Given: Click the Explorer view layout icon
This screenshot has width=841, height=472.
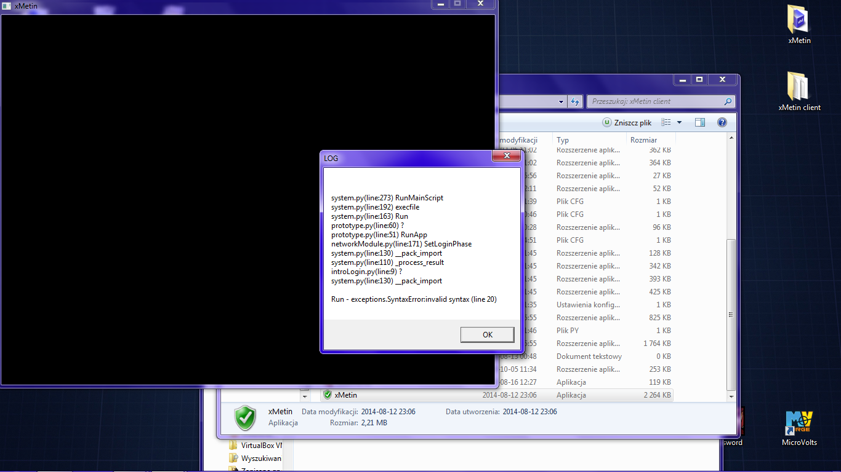Looking at the screenshot, I should point(666,122).
